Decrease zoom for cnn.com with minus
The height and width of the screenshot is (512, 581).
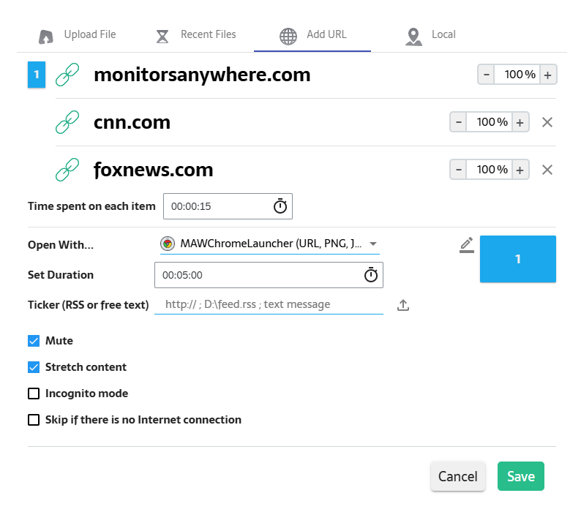coord(458,122)
